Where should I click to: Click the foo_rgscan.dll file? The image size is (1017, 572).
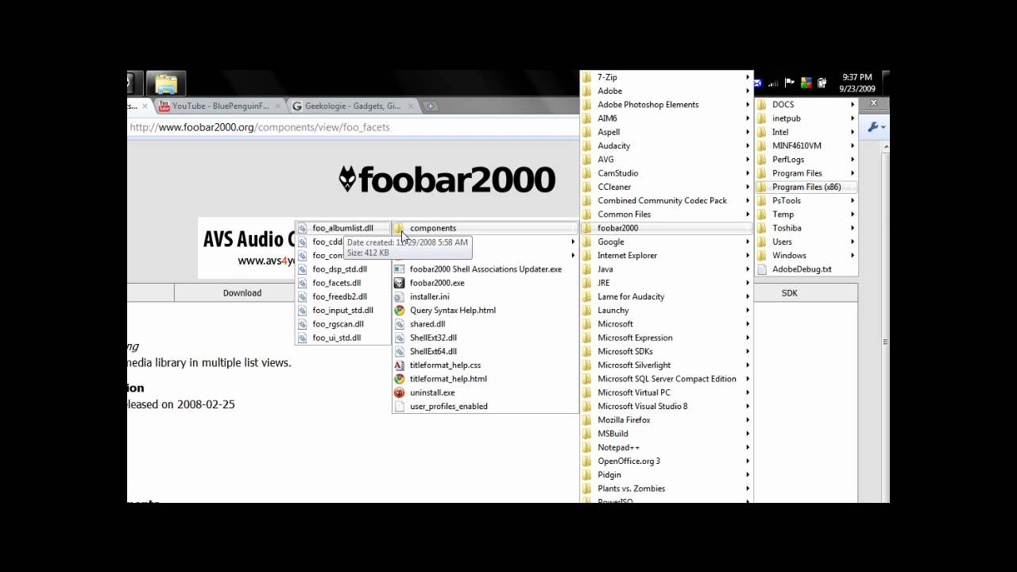click(x=343, y=324)
